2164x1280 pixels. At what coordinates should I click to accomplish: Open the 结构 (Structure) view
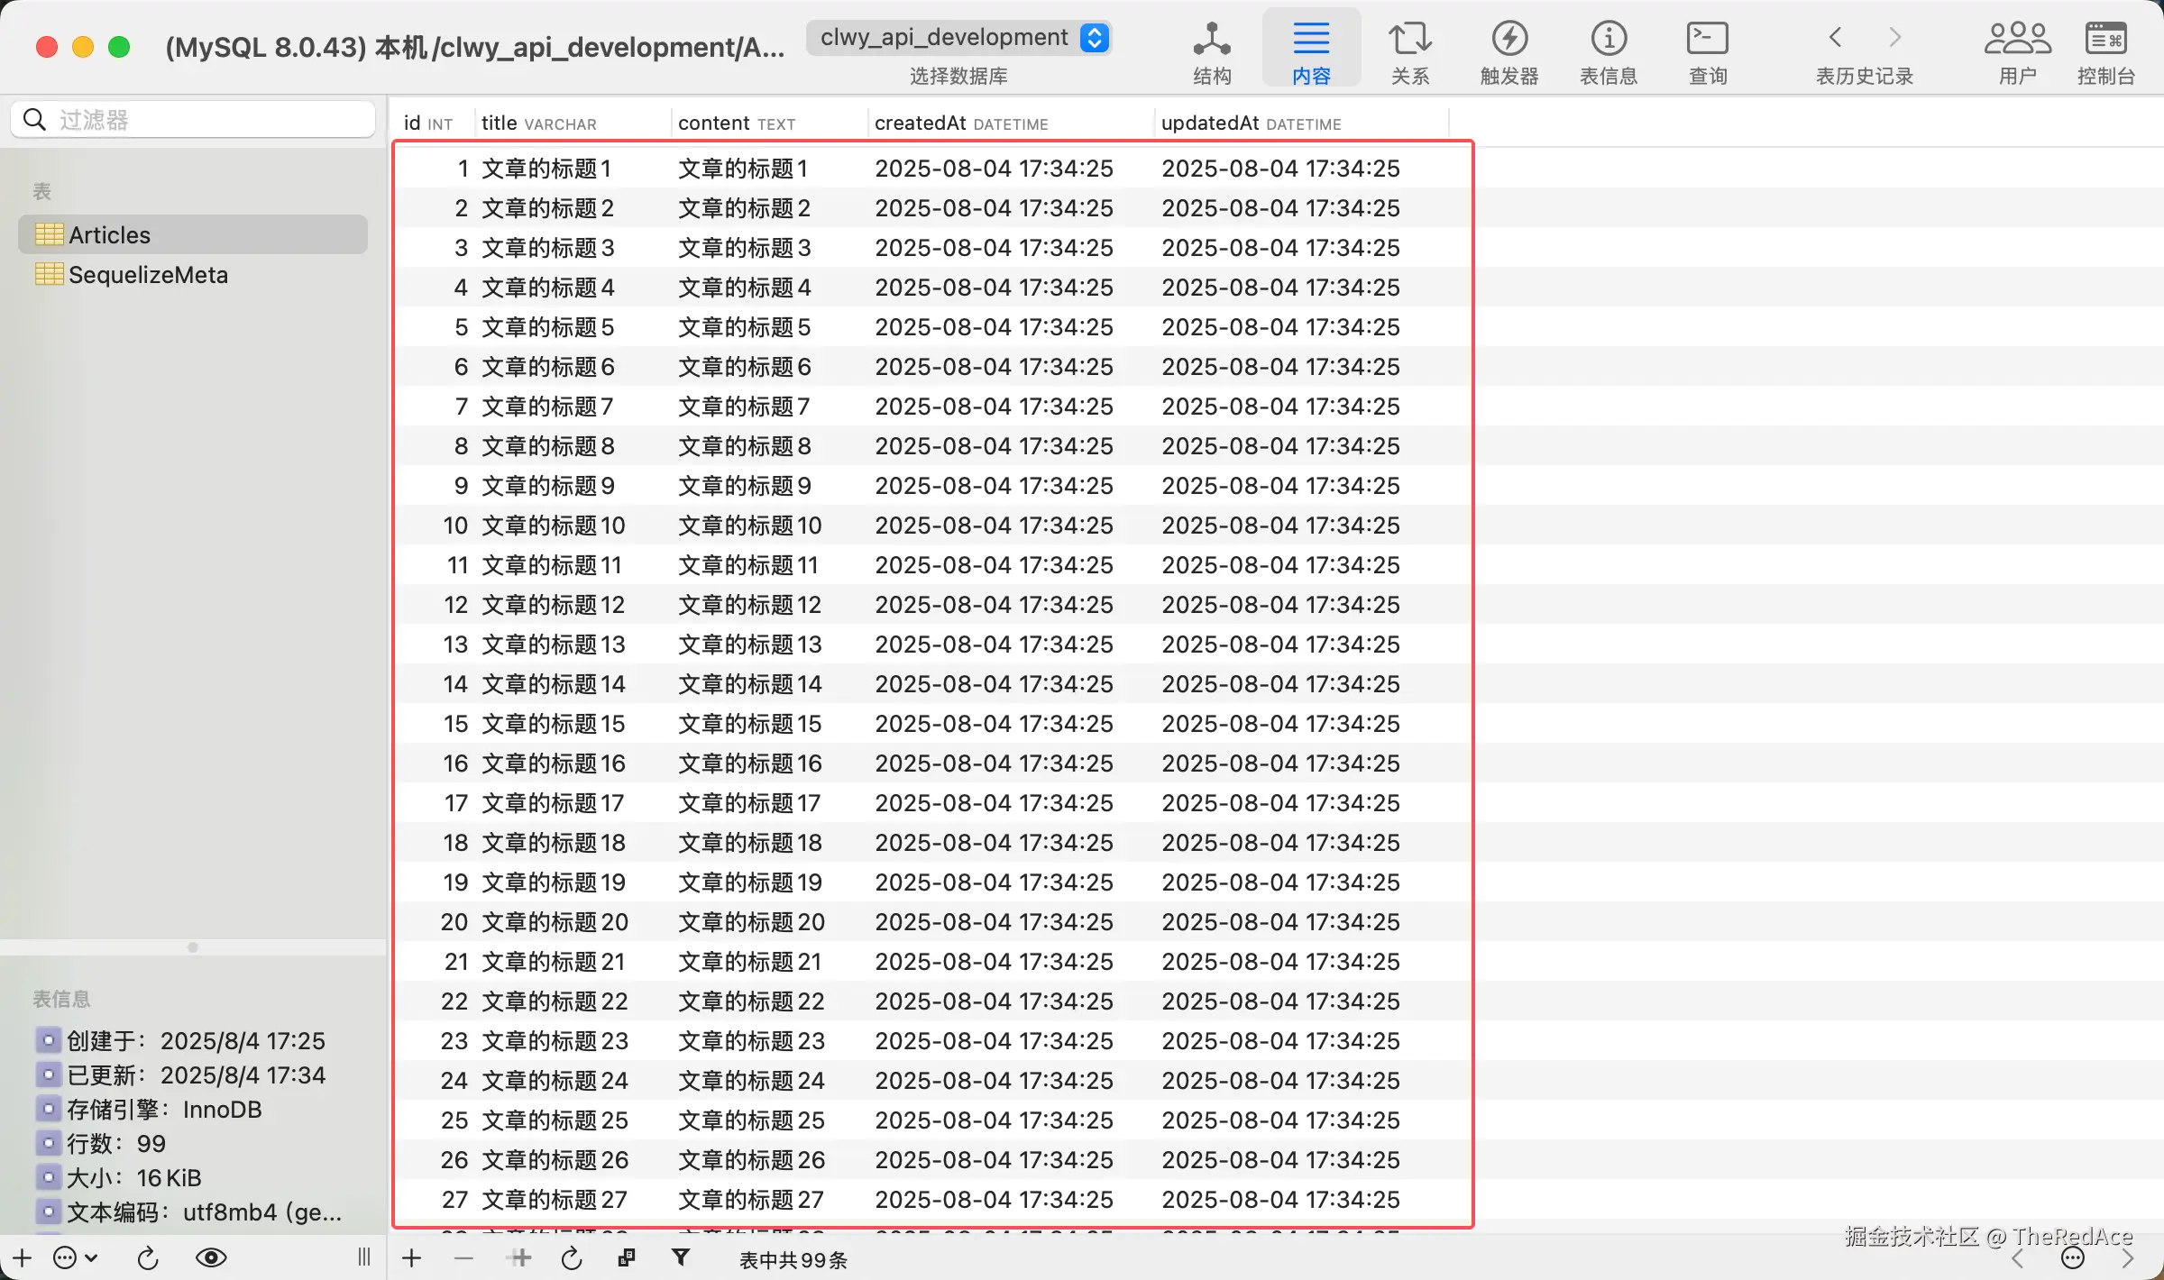pyautogui.click(x=1211, y=51)
